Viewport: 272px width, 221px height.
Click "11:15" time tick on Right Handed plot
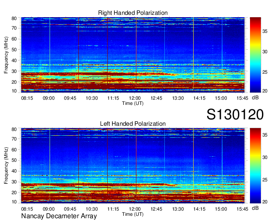coord(113,98)
